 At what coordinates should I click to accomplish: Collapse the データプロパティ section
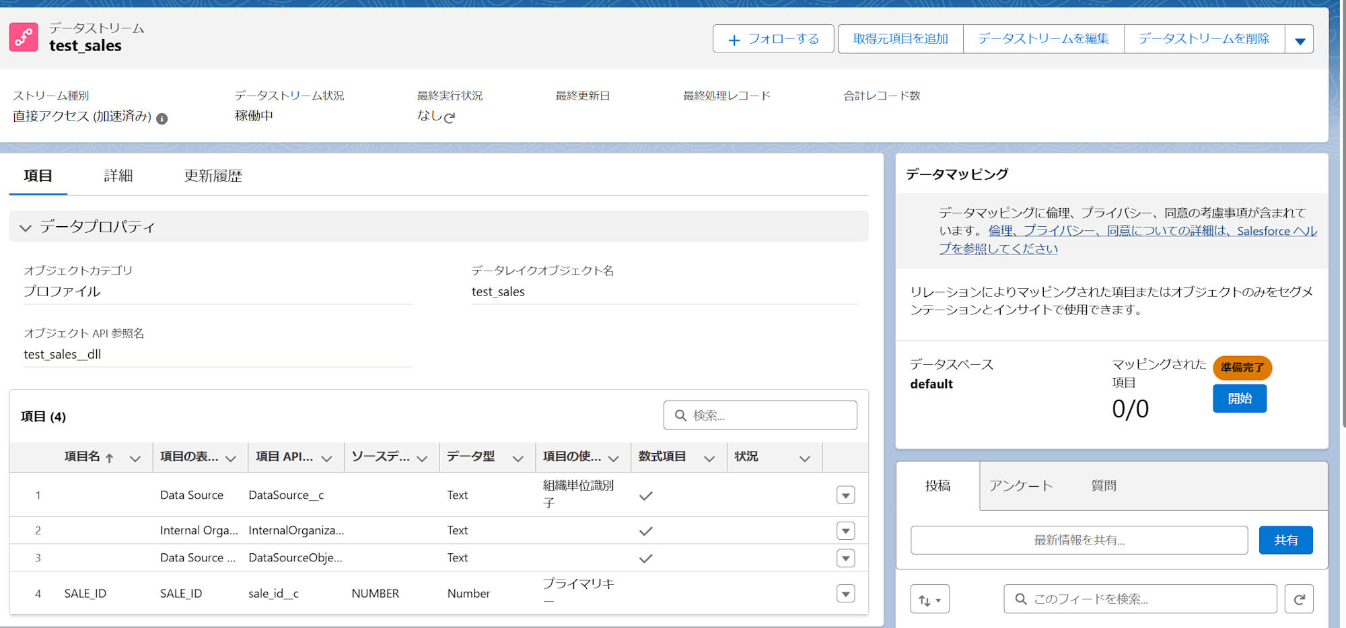point(26,228)
